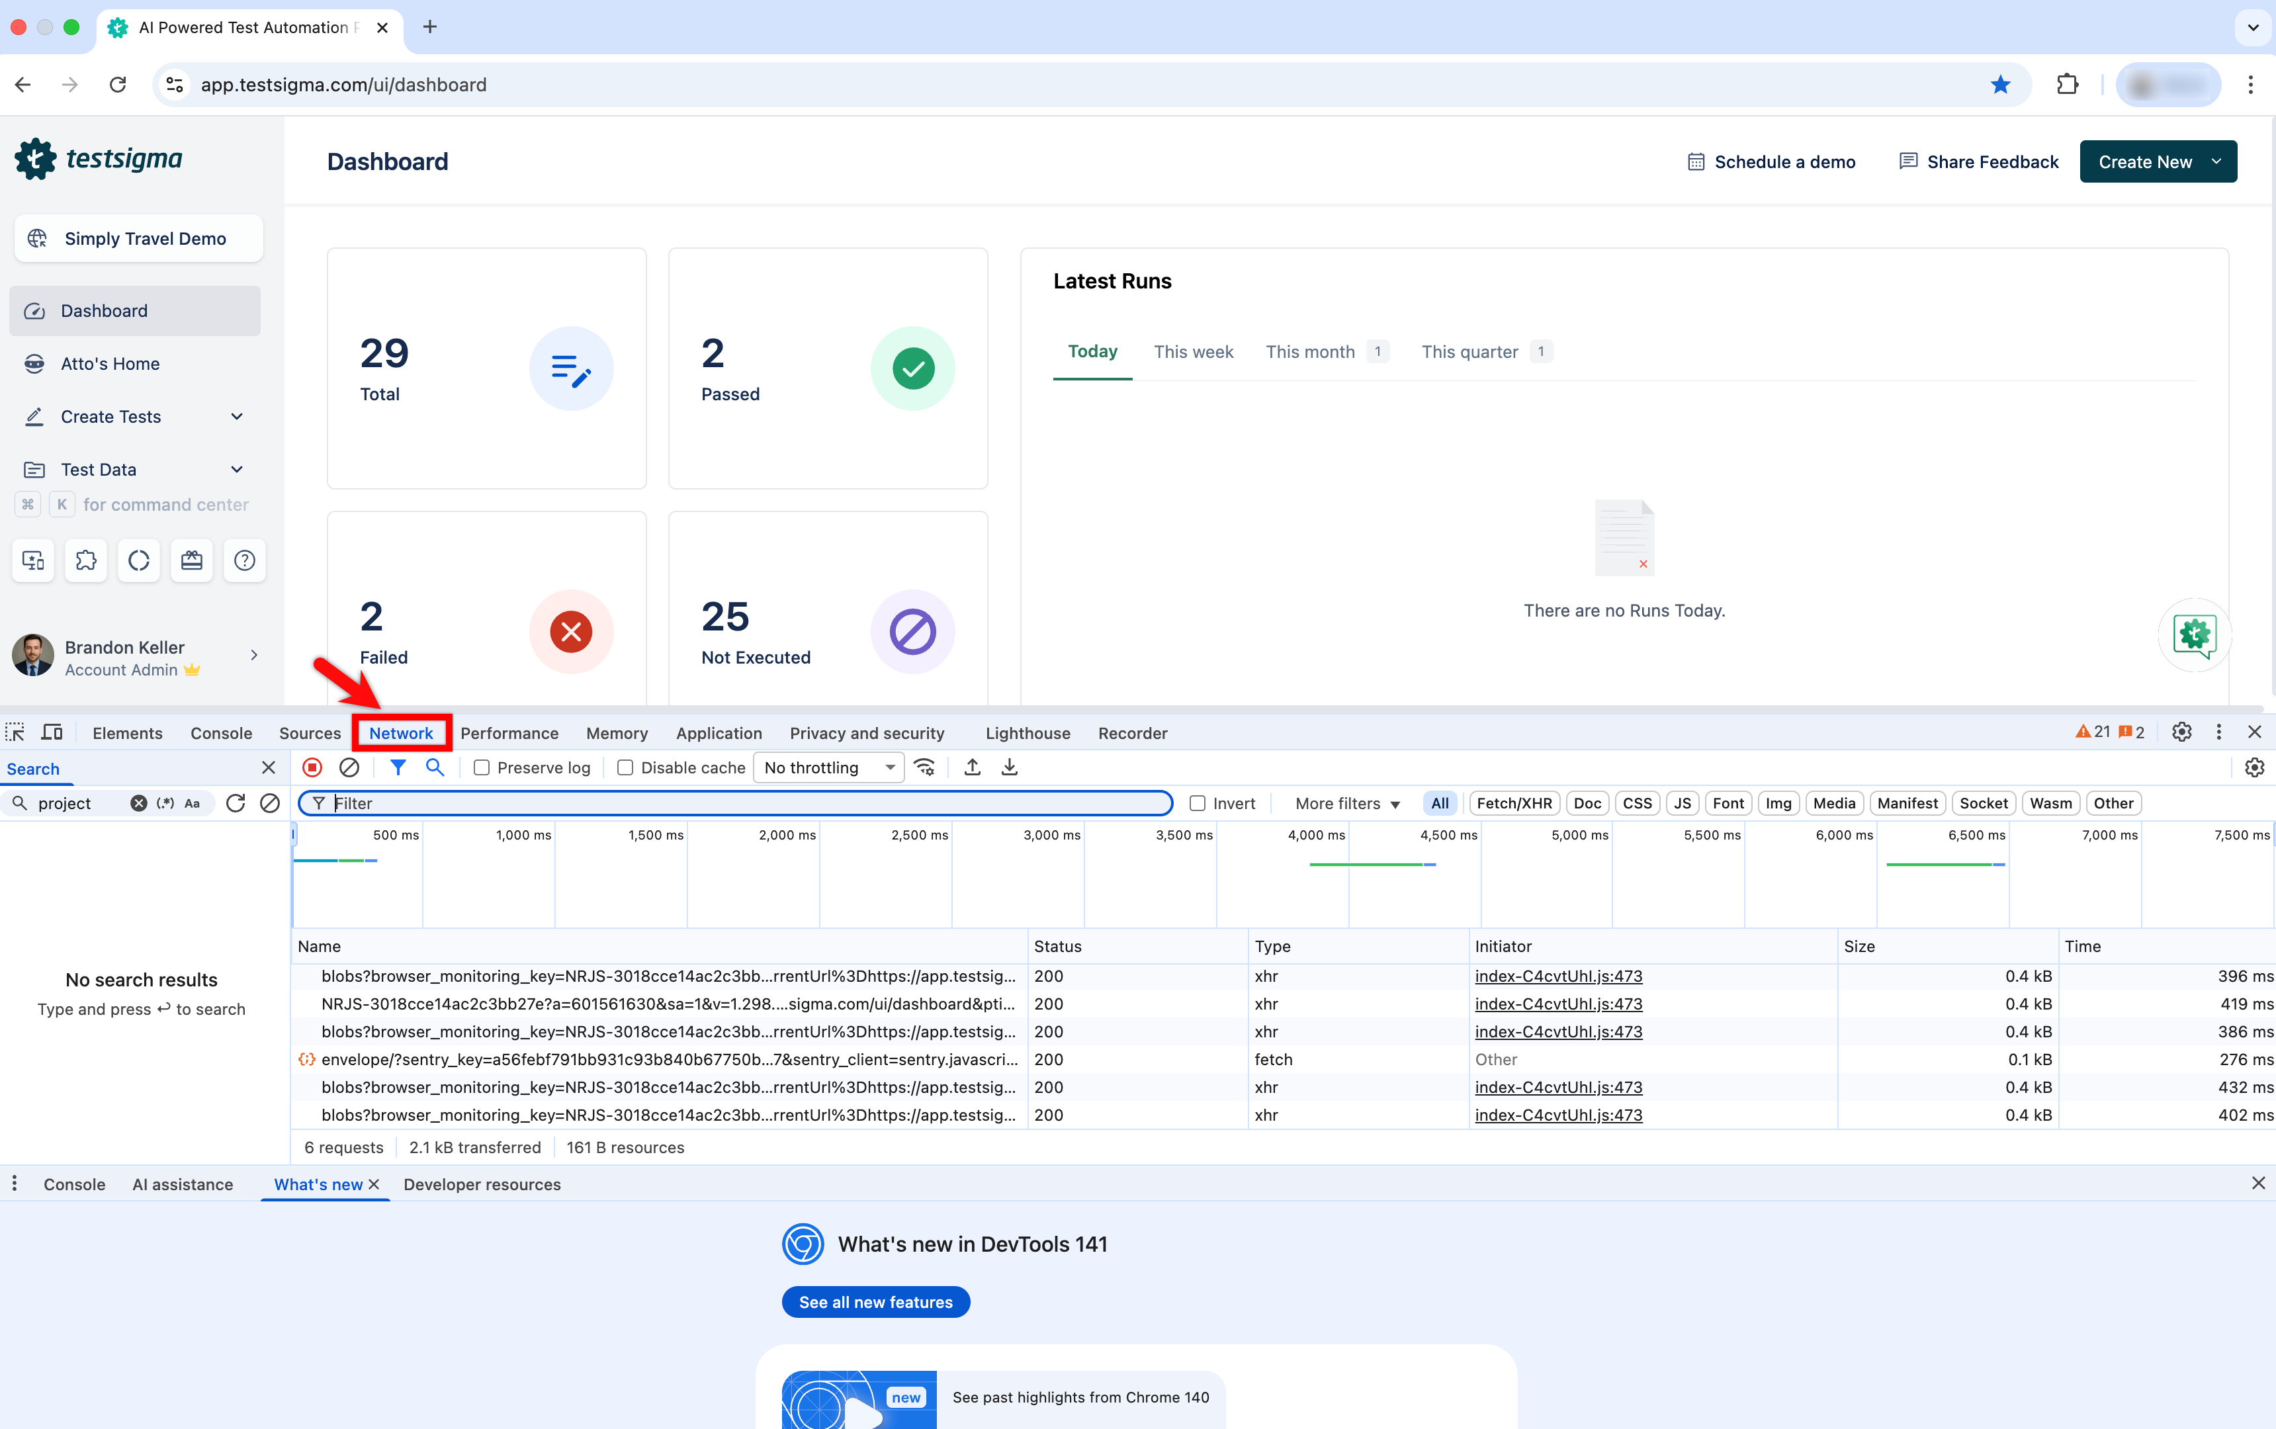The height and width of the screenshot is (1429, 2276).
Task: Switch to the Lighthouse tab
Action: (x=1028, y=732)
